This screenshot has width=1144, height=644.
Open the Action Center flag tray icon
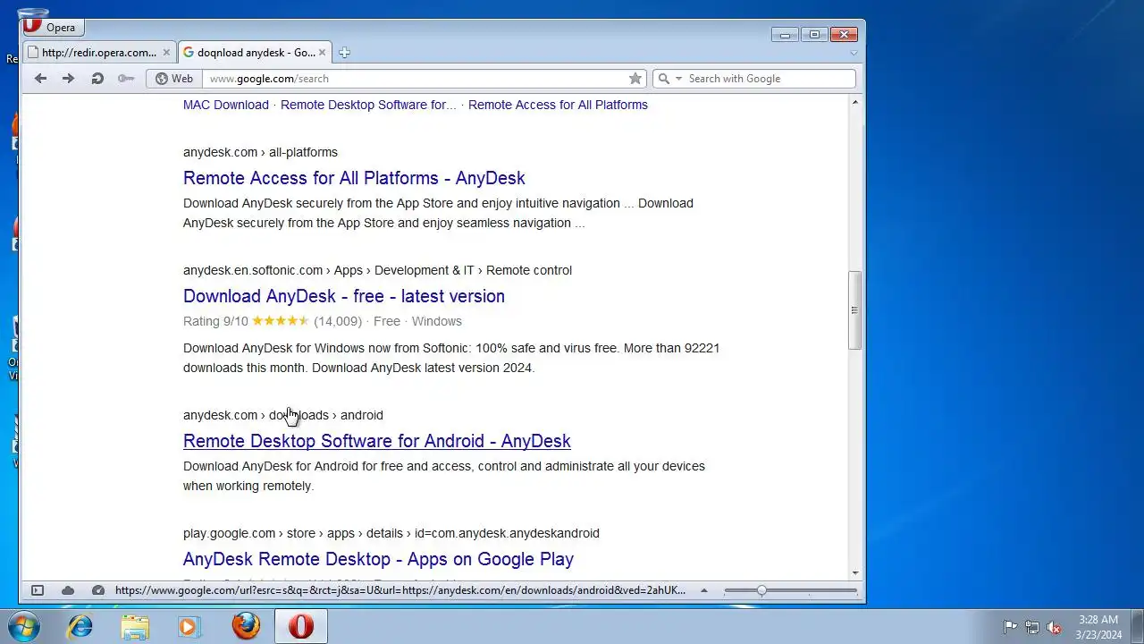[x=1010, y=627]
